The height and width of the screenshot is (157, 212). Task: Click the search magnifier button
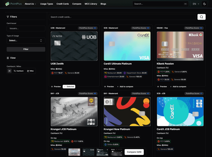click(x=202, y=17)
